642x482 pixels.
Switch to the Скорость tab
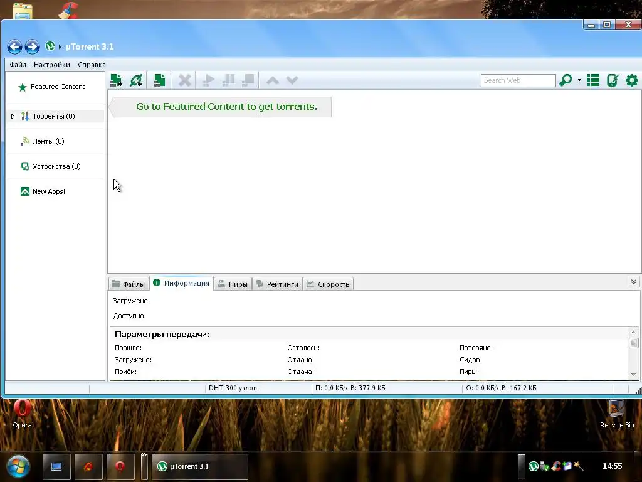coord(328,284)
